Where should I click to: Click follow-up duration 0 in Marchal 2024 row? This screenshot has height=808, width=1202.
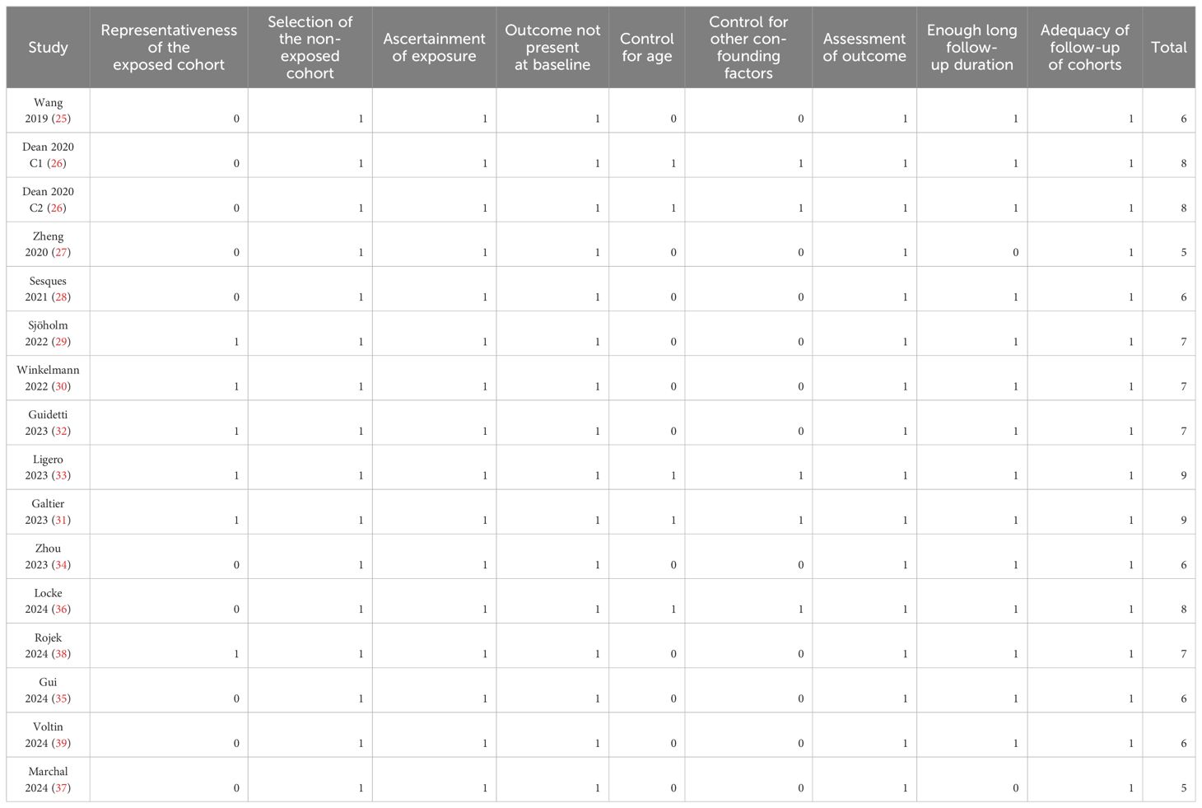pos(1015,787)
